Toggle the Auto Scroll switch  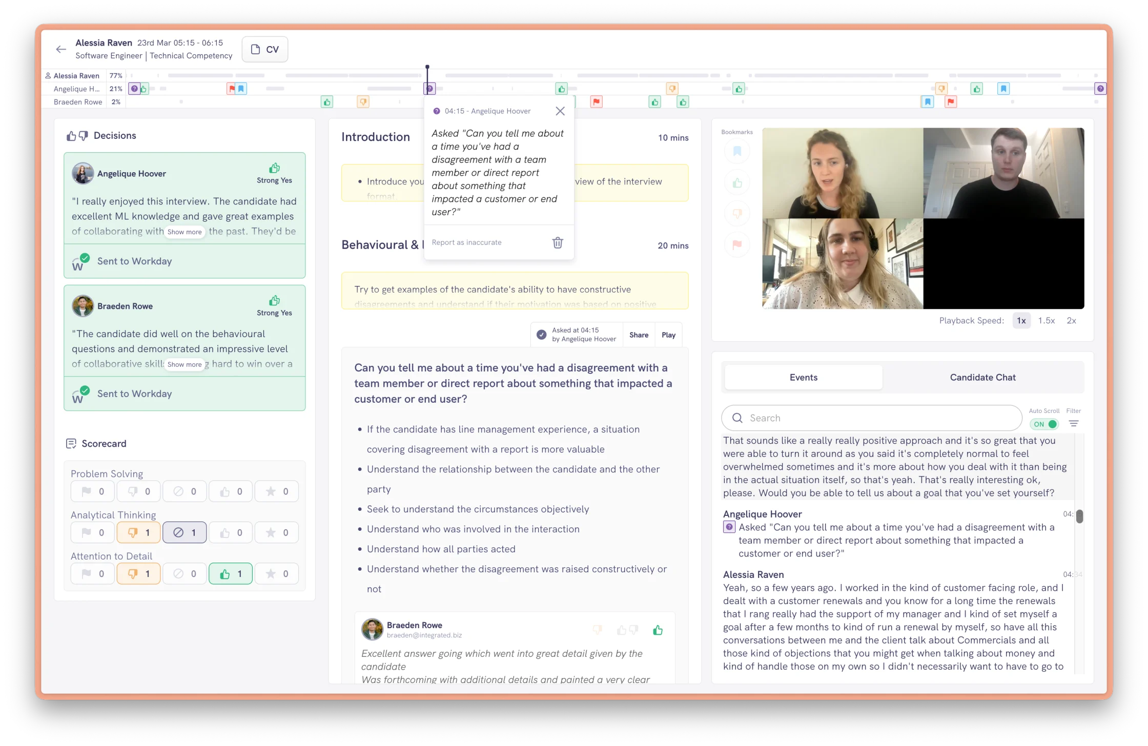coord(1044,424)
